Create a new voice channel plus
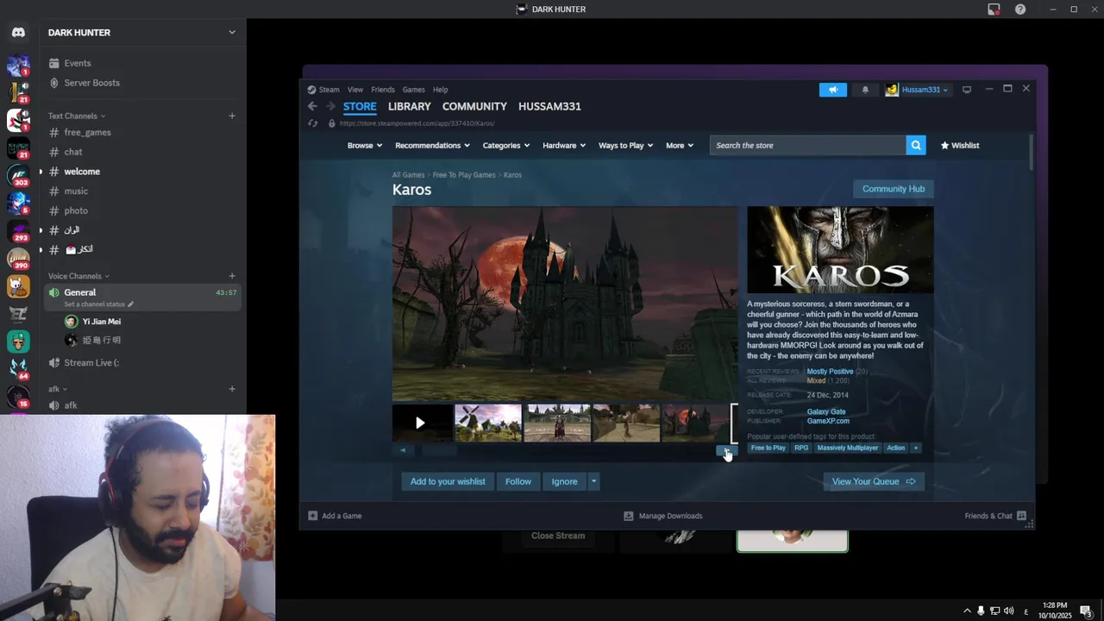This screenshot has width=1104, height=621. click(x=232, y=276)
